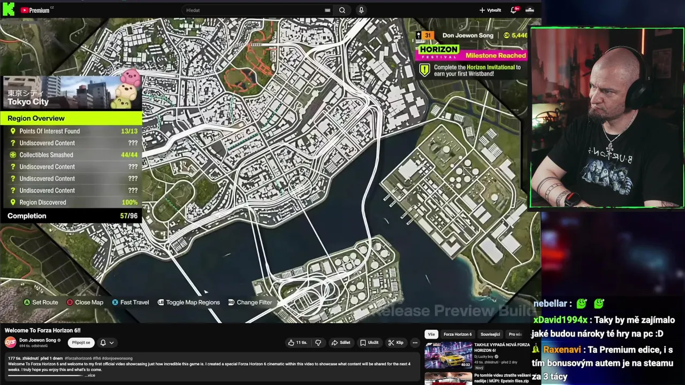Start voice search with the microphone
Screen dimensions: 685x385
coord(361,10)
